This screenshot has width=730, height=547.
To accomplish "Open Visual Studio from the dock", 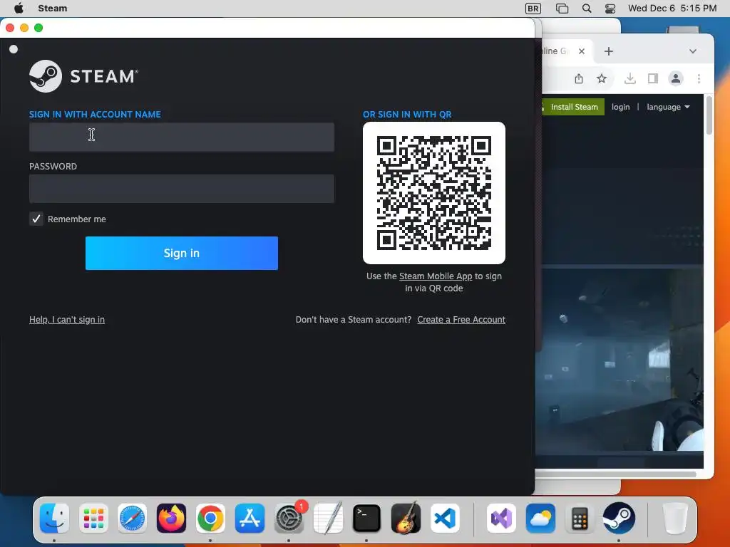I will (501, 519).
